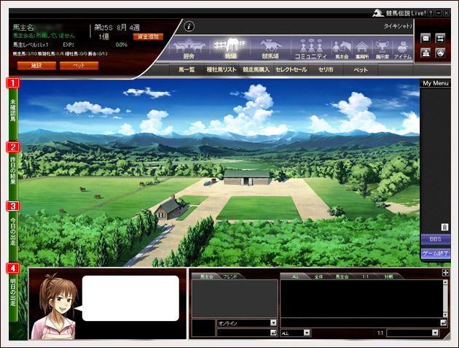Open the 事務所 office house icon
The height and width of the screenshot is (348, 459).
(x=362, y=49)
